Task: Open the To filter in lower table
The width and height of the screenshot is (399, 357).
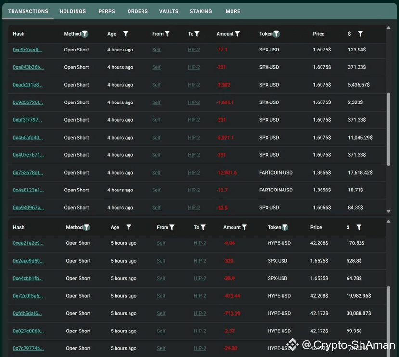Action: tap(203, 227)
